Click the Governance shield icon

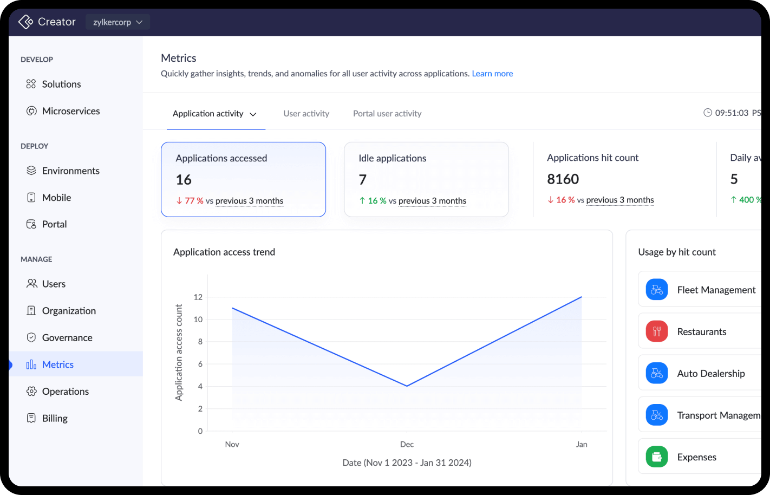pos(31,337)
